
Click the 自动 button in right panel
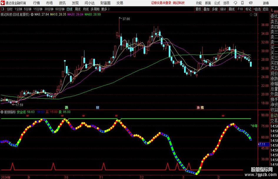pyautogui.click(x=274, y=116)
